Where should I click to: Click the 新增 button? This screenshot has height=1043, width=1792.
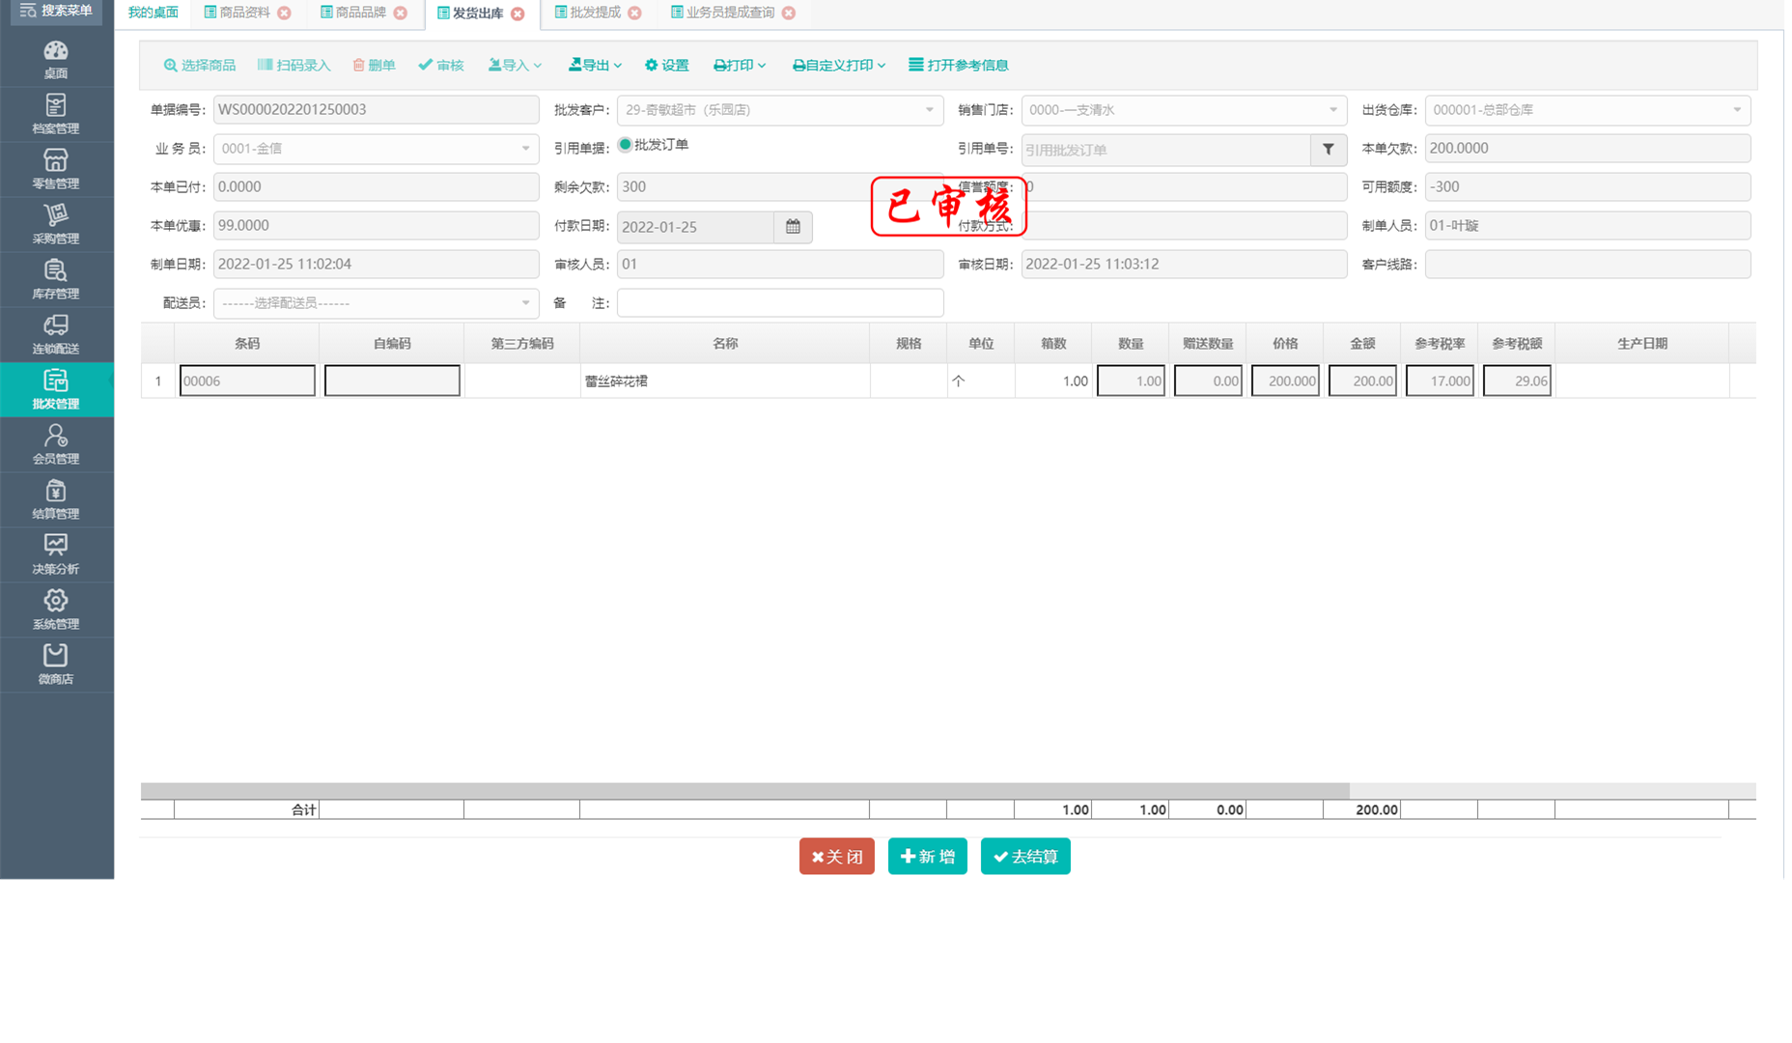[928, 857]
